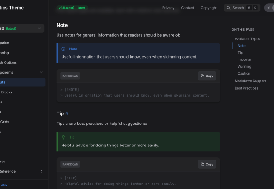This screenshot has width=274, height=189.
Task: Click the info icon in Note callout
Action: point(63,49)
